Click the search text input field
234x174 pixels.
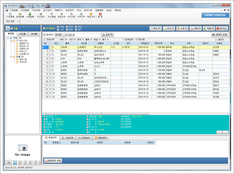pos(88,35)
